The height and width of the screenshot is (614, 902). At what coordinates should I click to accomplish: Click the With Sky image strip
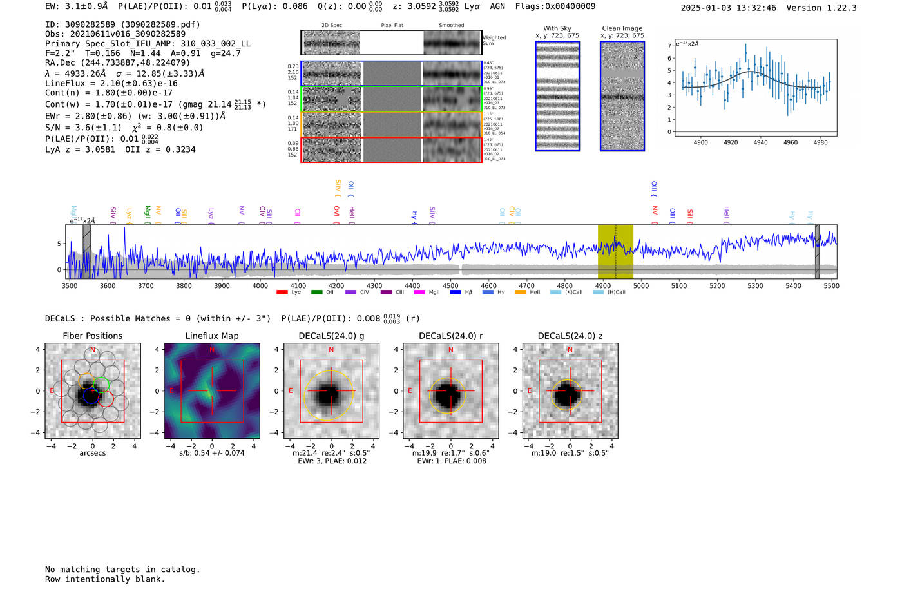557,96
